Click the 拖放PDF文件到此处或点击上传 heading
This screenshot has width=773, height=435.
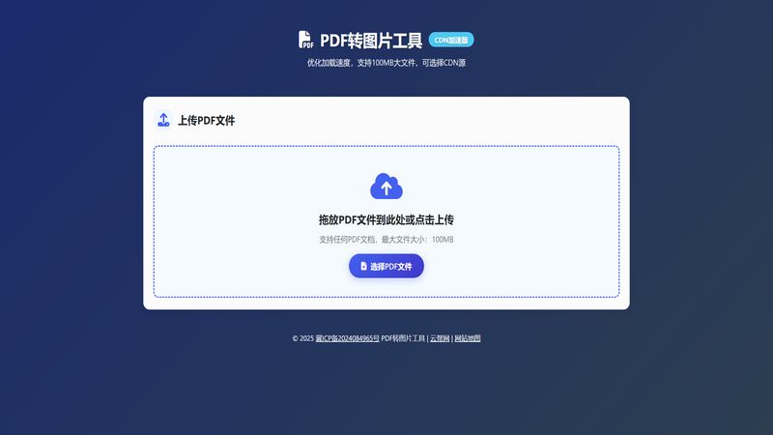(x=386, y=219)
